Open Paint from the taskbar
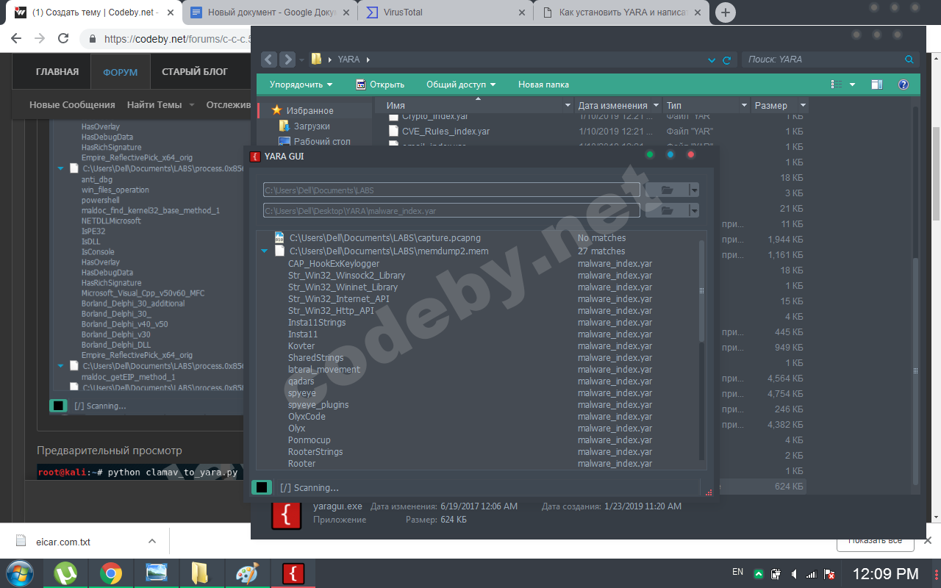Screen dimensions: 941x588 coord(246,574)
